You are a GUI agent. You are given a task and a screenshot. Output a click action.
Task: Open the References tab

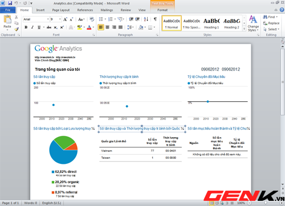[85, 10]
